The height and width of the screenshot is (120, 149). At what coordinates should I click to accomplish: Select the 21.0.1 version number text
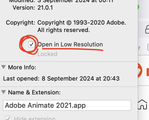(45, 8)
